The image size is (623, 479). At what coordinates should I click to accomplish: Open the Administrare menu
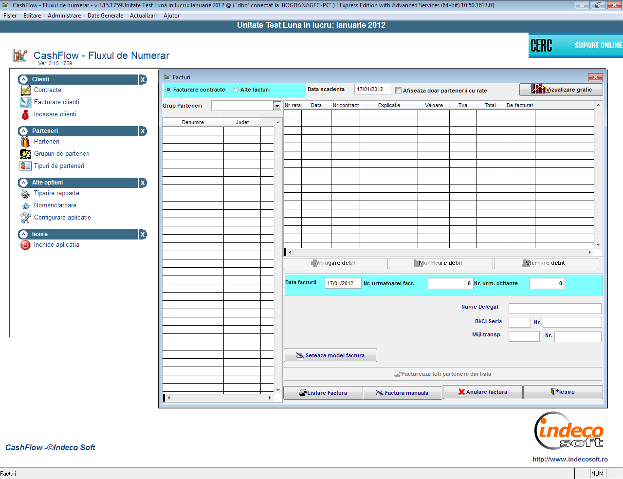(x=64, y=16)
